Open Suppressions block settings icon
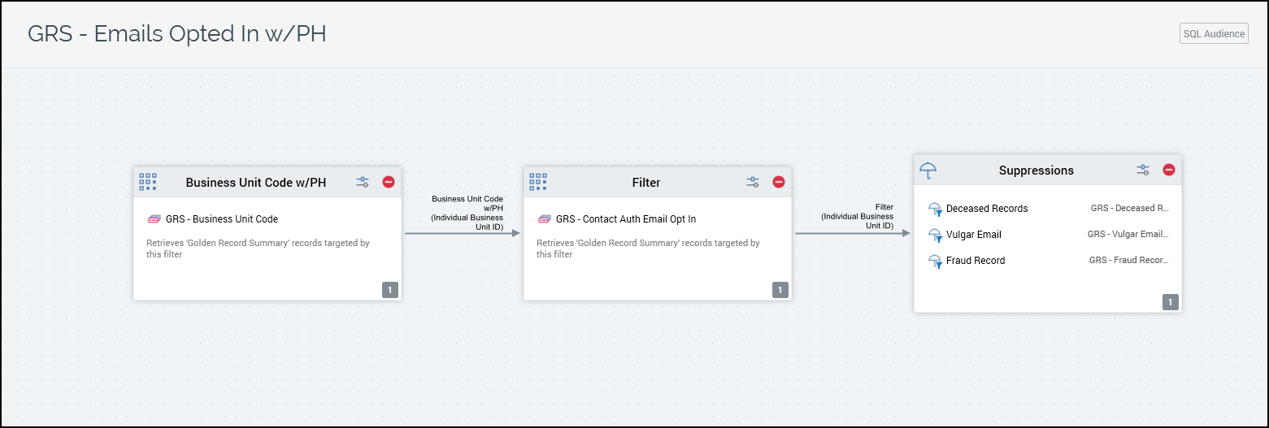1269x428 pixels. 1143,170
